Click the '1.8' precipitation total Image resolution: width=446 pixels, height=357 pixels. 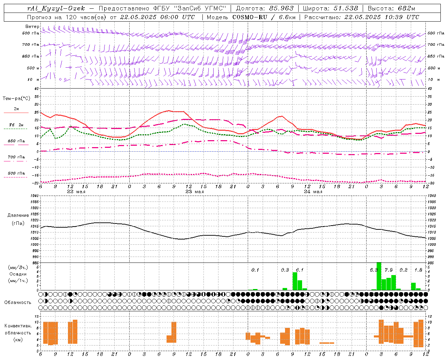pyautogui.click(x=418, y=270)
